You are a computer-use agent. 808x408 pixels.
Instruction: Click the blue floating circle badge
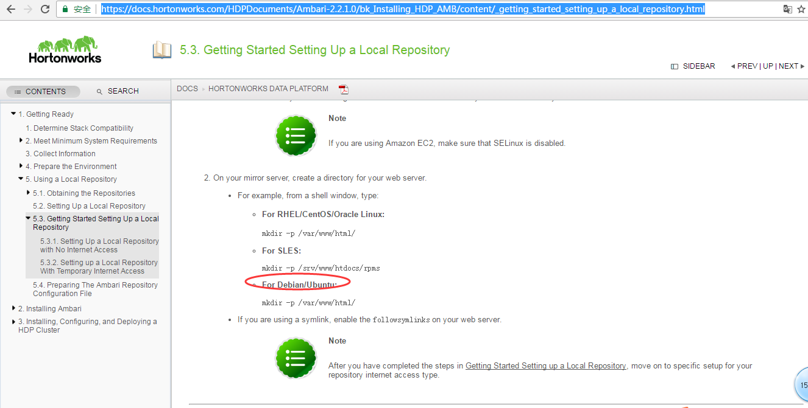803,385
